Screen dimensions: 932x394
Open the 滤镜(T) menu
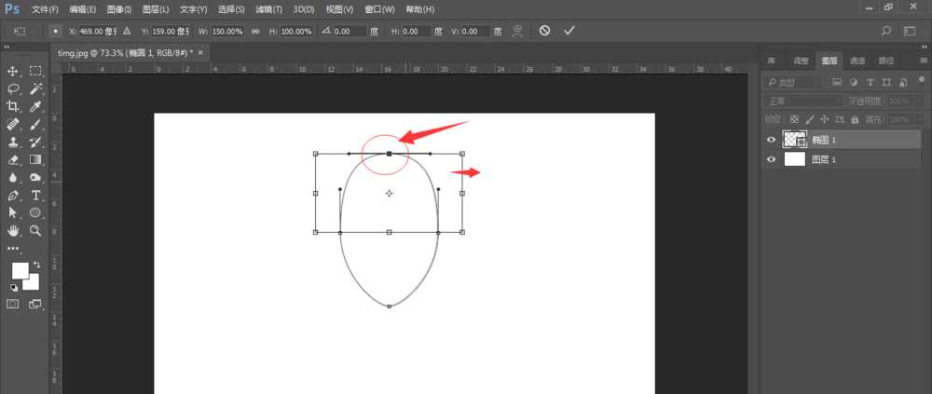[x=269, y=9]
